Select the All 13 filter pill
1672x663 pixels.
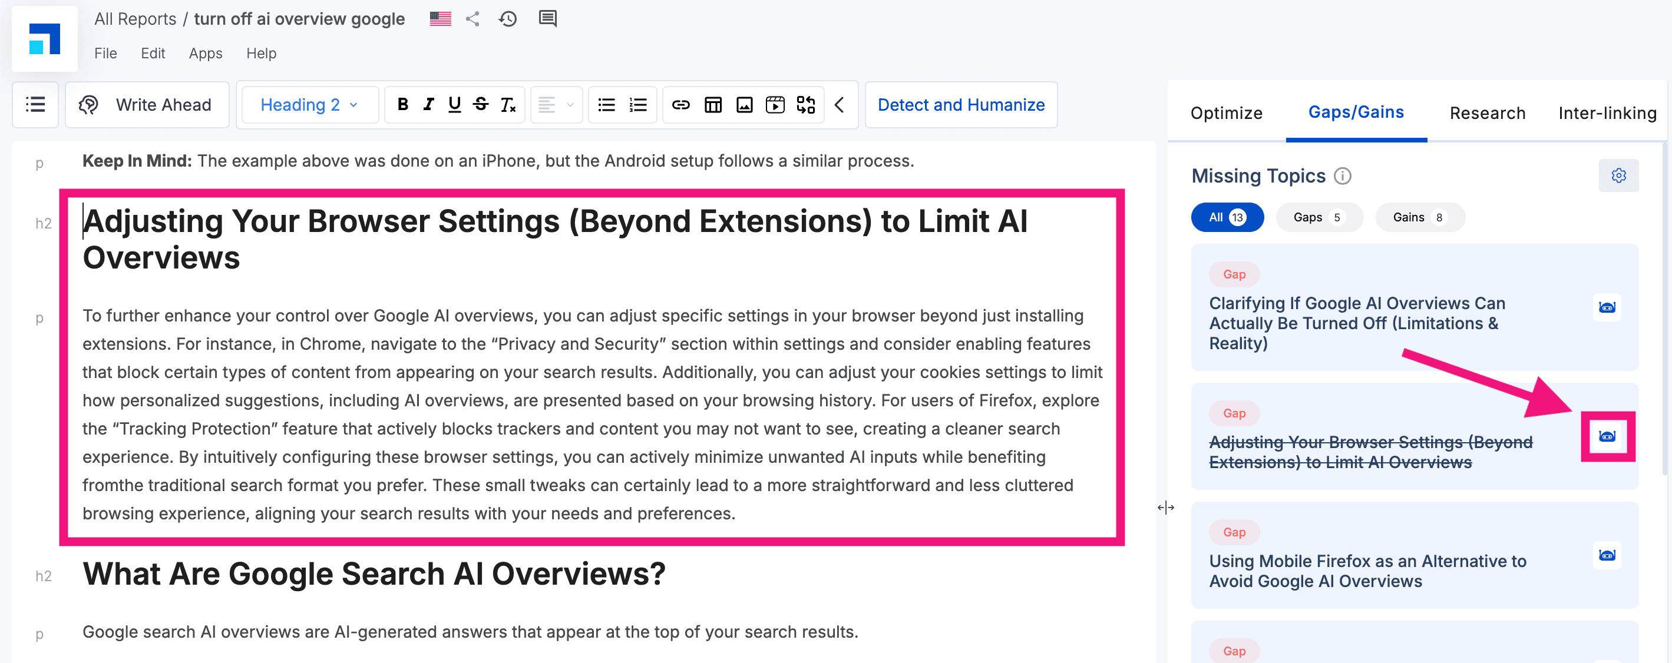coord(1227,217)
